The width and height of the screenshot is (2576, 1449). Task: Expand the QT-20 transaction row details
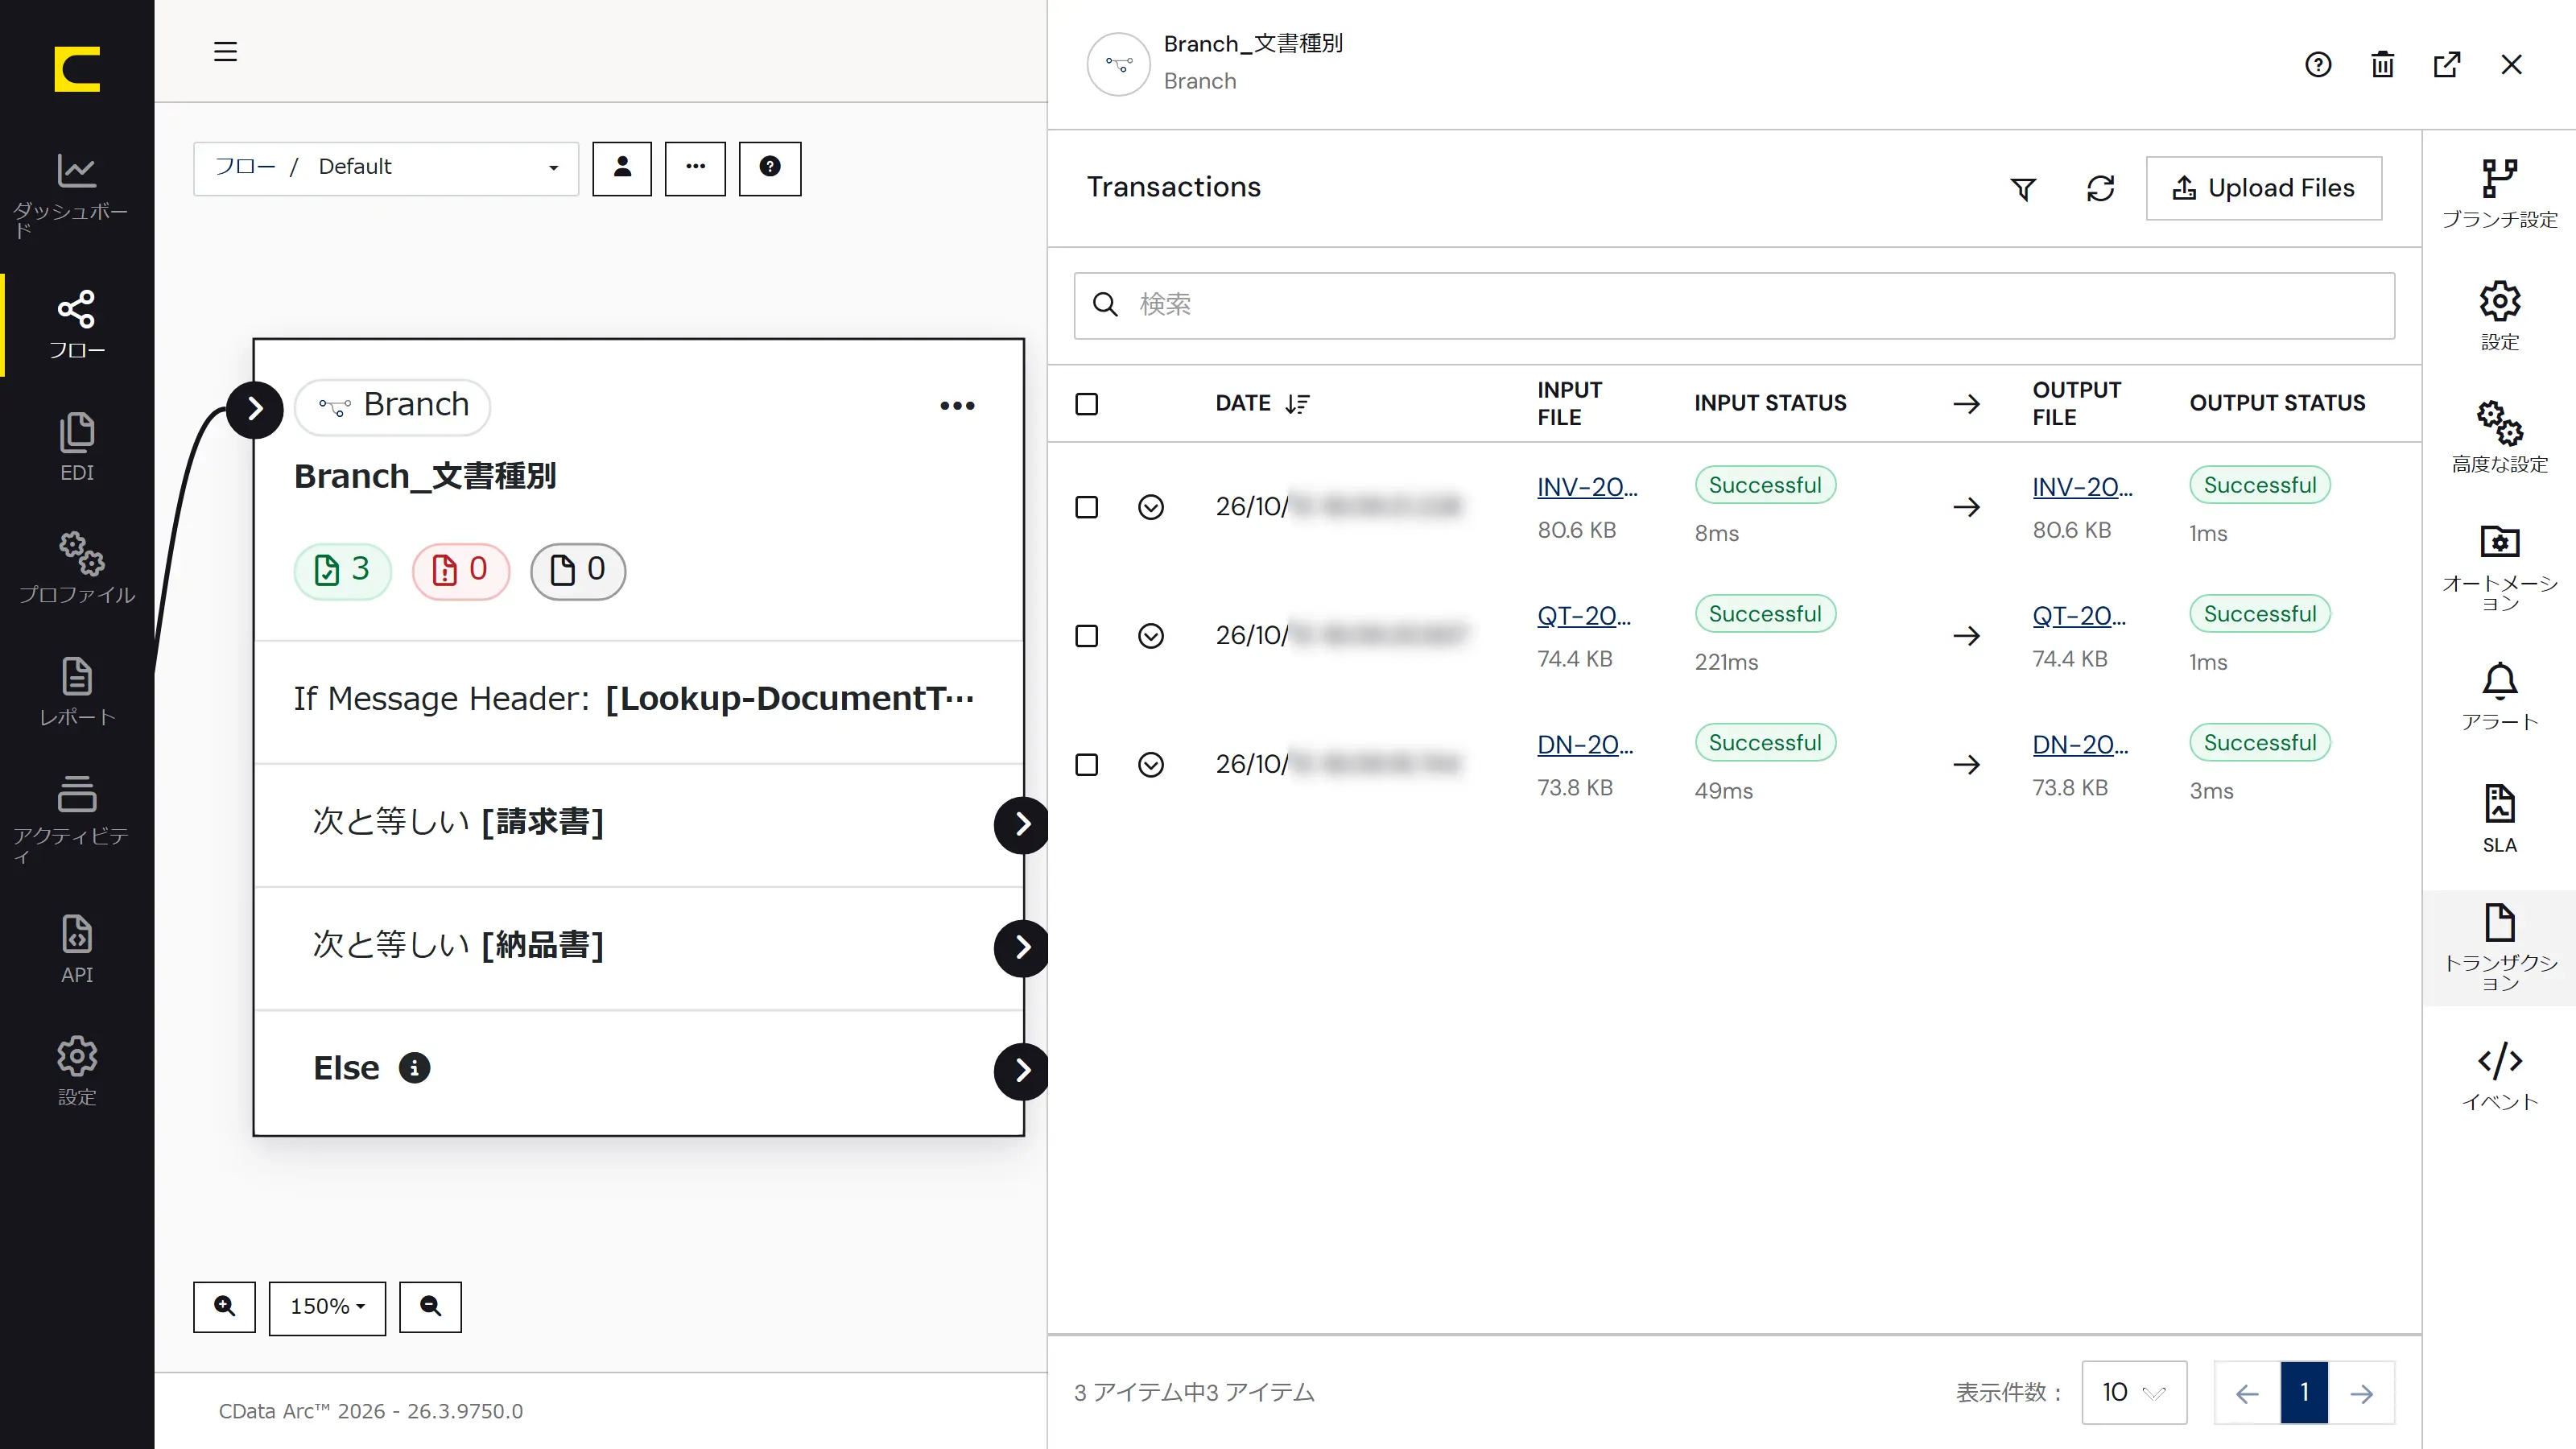[1151, 636]
